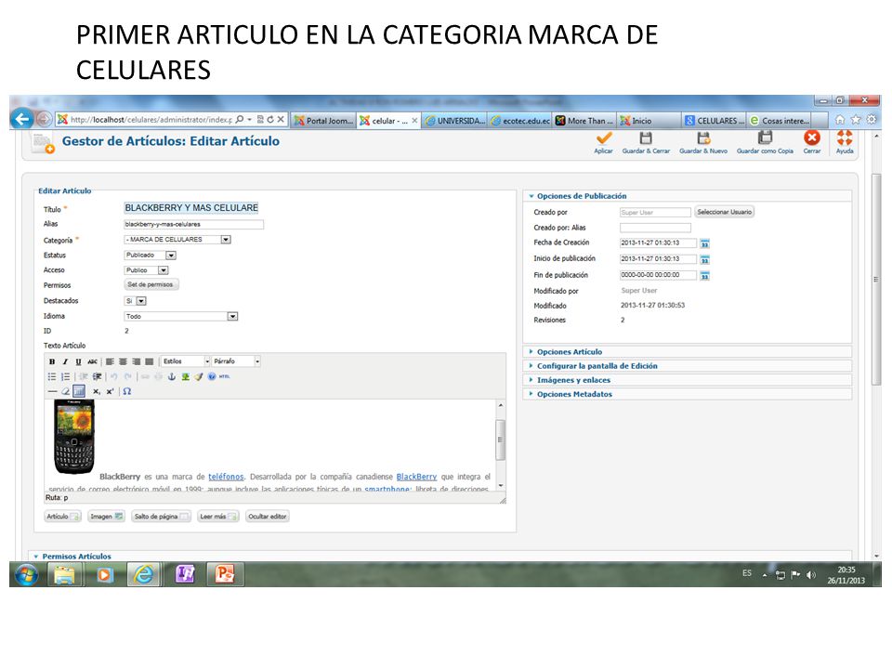Viewport: 892px width, 669px height.
Task: Apply bold formatting in the editor
Action: pos(52,361)
